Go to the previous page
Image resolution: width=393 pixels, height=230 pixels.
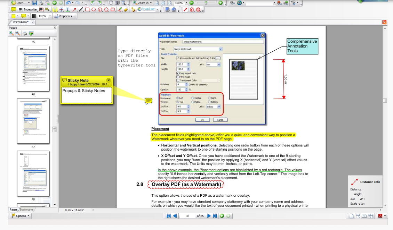pyautogui.click(x=175, y=216)
